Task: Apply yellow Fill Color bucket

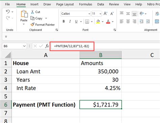Action: [x=98, y=21]
